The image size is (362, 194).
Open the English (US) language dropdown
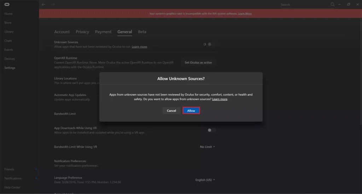click(205, 180)
